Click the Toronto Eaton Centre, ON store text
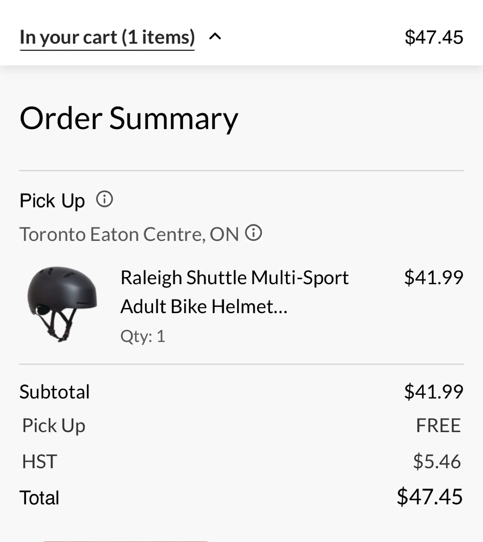The width and height of the screenshot is (483, 542). point(129,234)
